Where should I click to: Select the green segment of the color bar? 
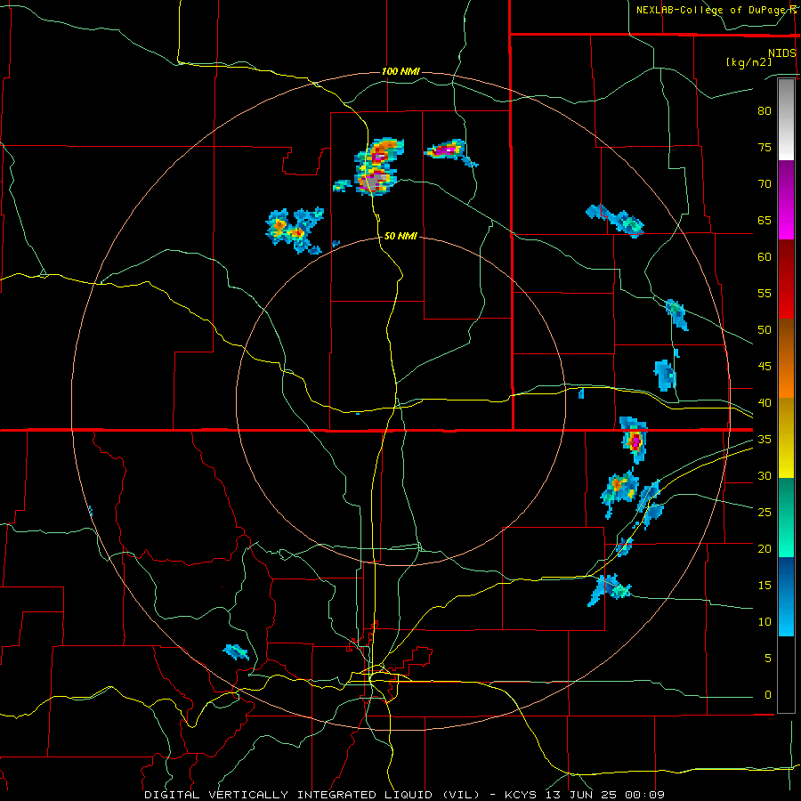tap(786, 517)
